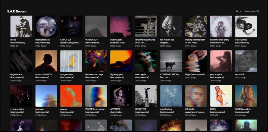Open the tell me i'm not trapped cover
268x132 pixels.
pyautogui.click(x=171, y=26)
